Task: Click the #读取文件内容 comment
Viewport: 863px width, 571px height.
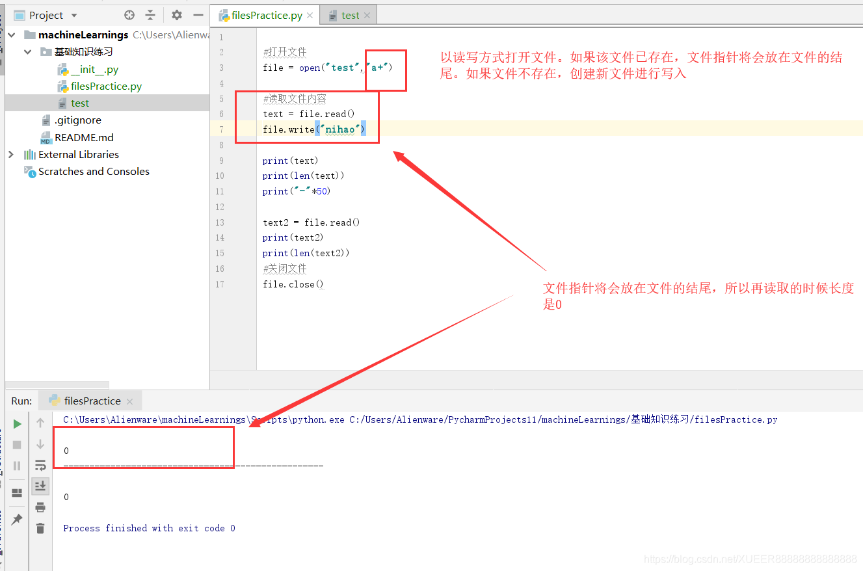Action: click(295, 99)
